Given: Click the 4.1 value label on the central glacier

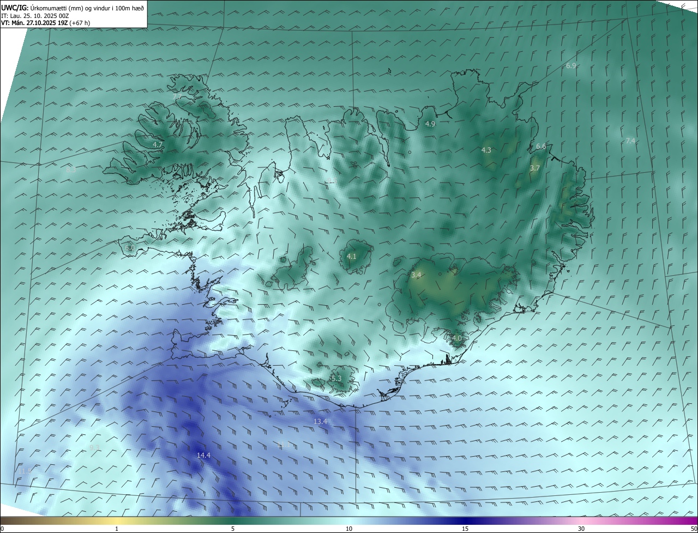Looking at the screenshot, I should click(x=351, y=256).
